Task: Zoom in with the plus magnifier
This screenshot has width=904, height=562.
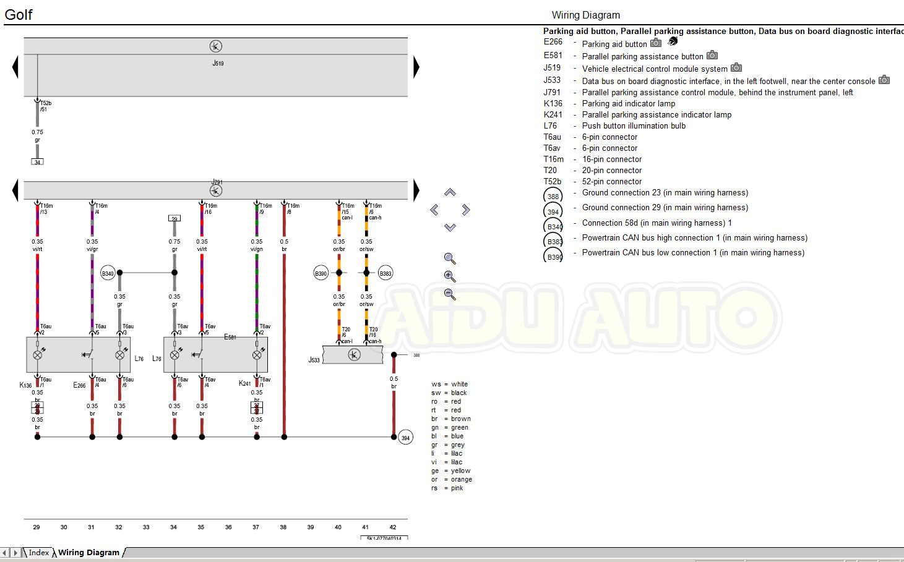Action: [450, 276]
